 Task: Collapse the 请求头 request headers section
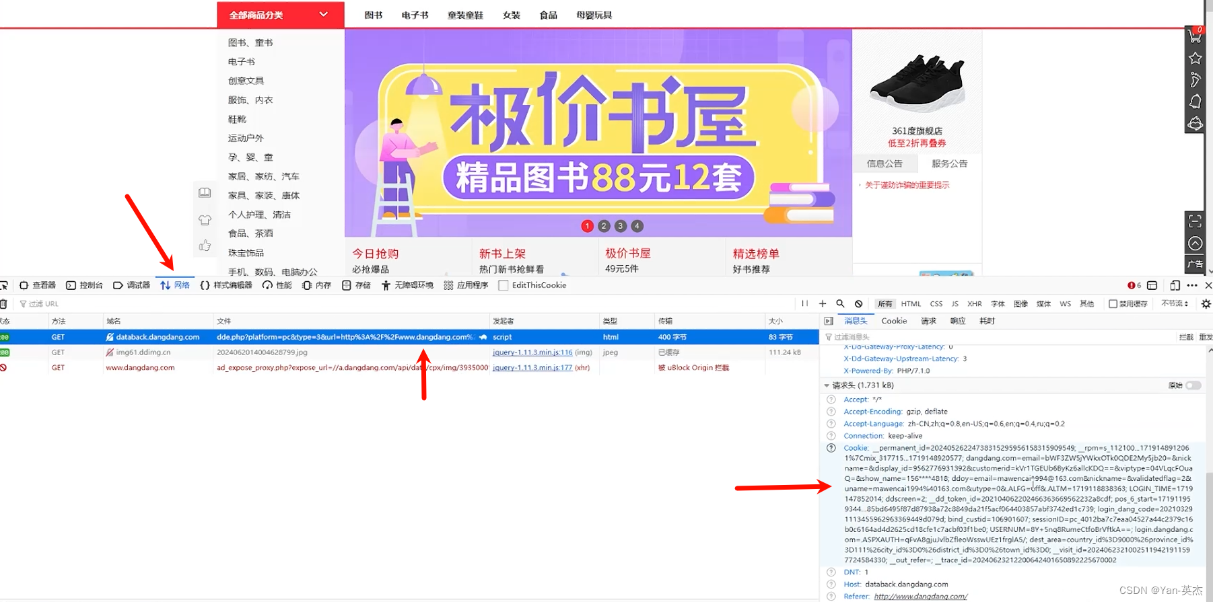point(827,385)
